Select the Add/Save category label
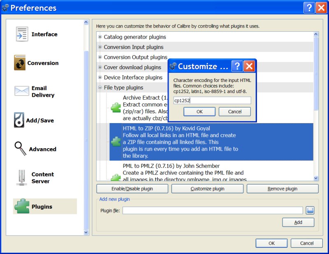The height and width of the screenshot is (254, 329). click(x=40, y=120)
